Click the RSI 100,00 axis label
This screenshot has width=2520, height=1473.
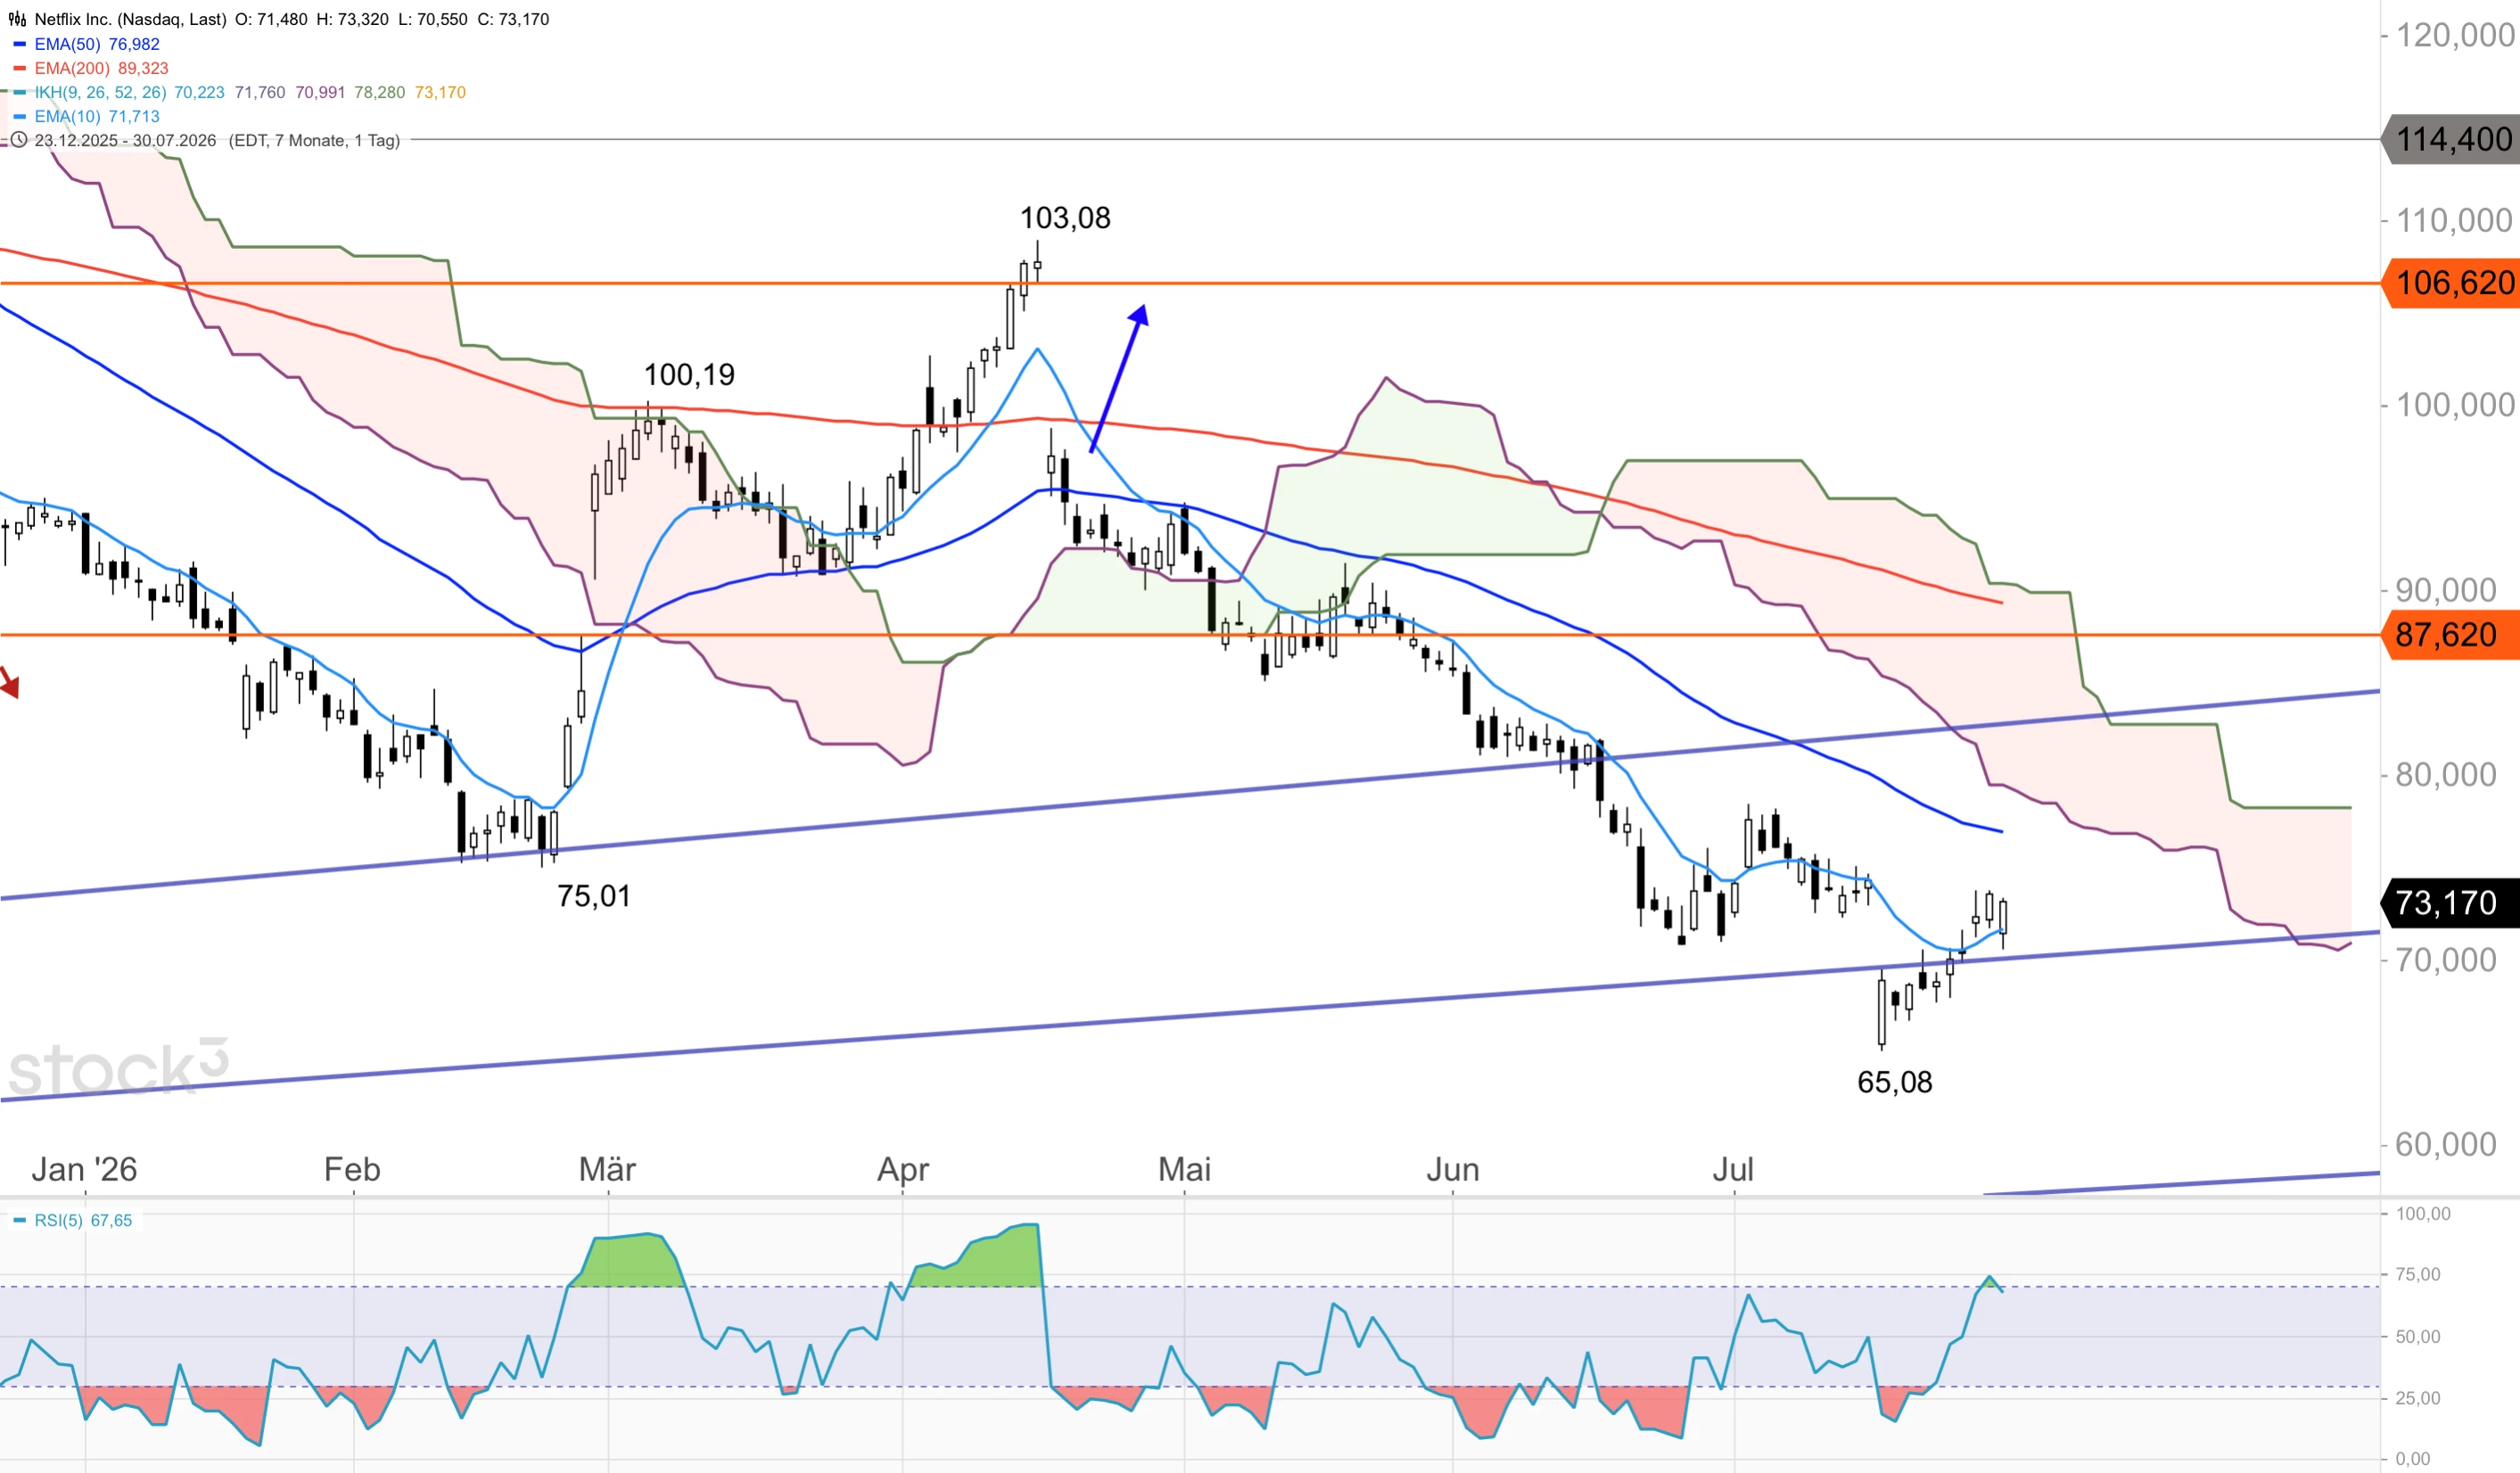[2424, 1214]
